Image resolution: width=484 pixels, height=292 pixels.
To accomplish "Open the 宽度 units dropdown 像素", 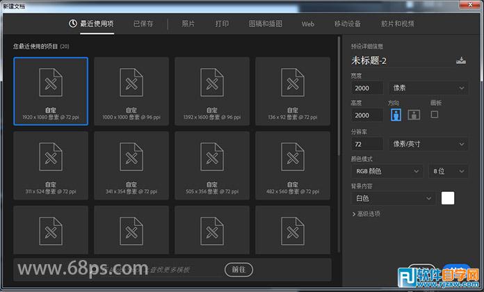I will [428, 88].
